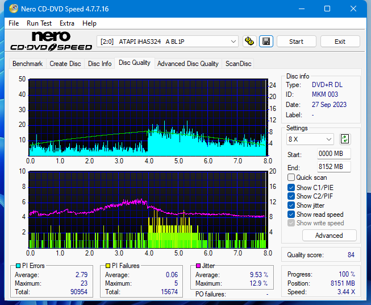Image resolution: width=371 pixels, height=305 pixels.
Task: Maximize the Nero window
Action: tap(327, 9)
